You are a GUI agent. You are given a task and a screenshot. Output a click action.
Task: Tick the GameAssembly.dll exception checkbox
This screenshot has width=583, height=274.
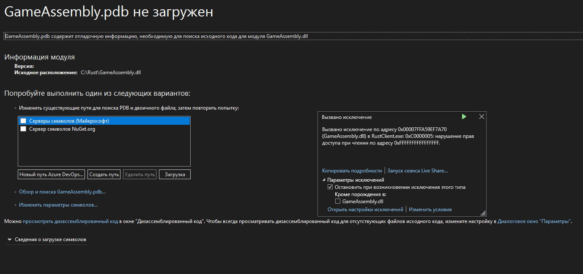(x=338, y=201)
